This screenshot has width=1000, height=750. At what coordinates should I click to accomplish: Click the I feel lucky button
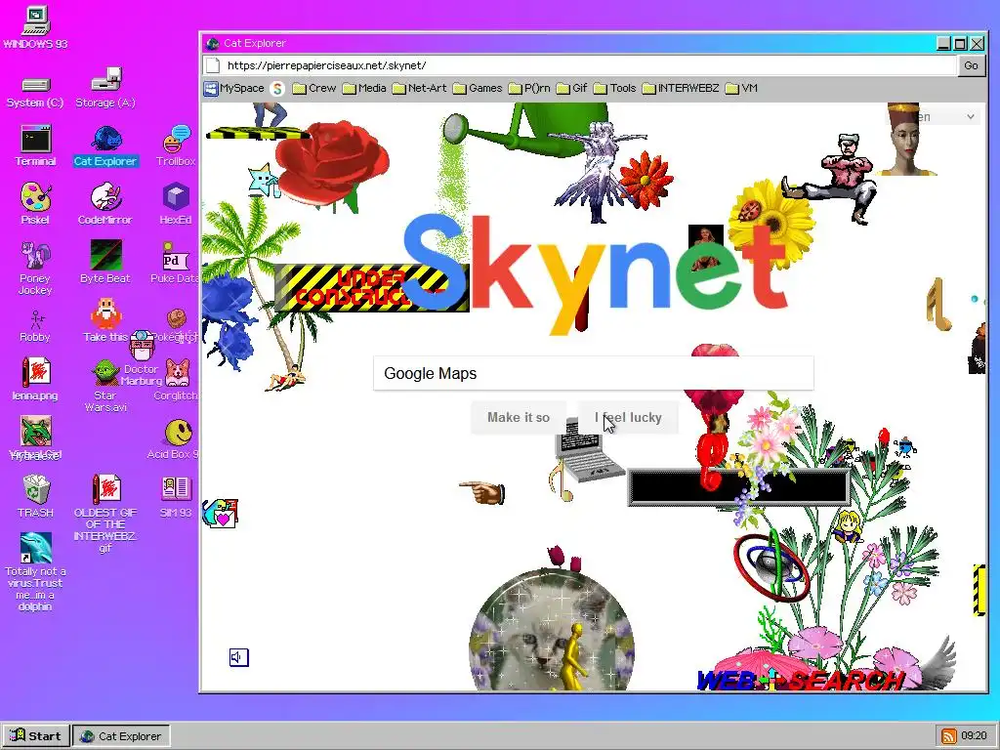(x=628, y=418)
